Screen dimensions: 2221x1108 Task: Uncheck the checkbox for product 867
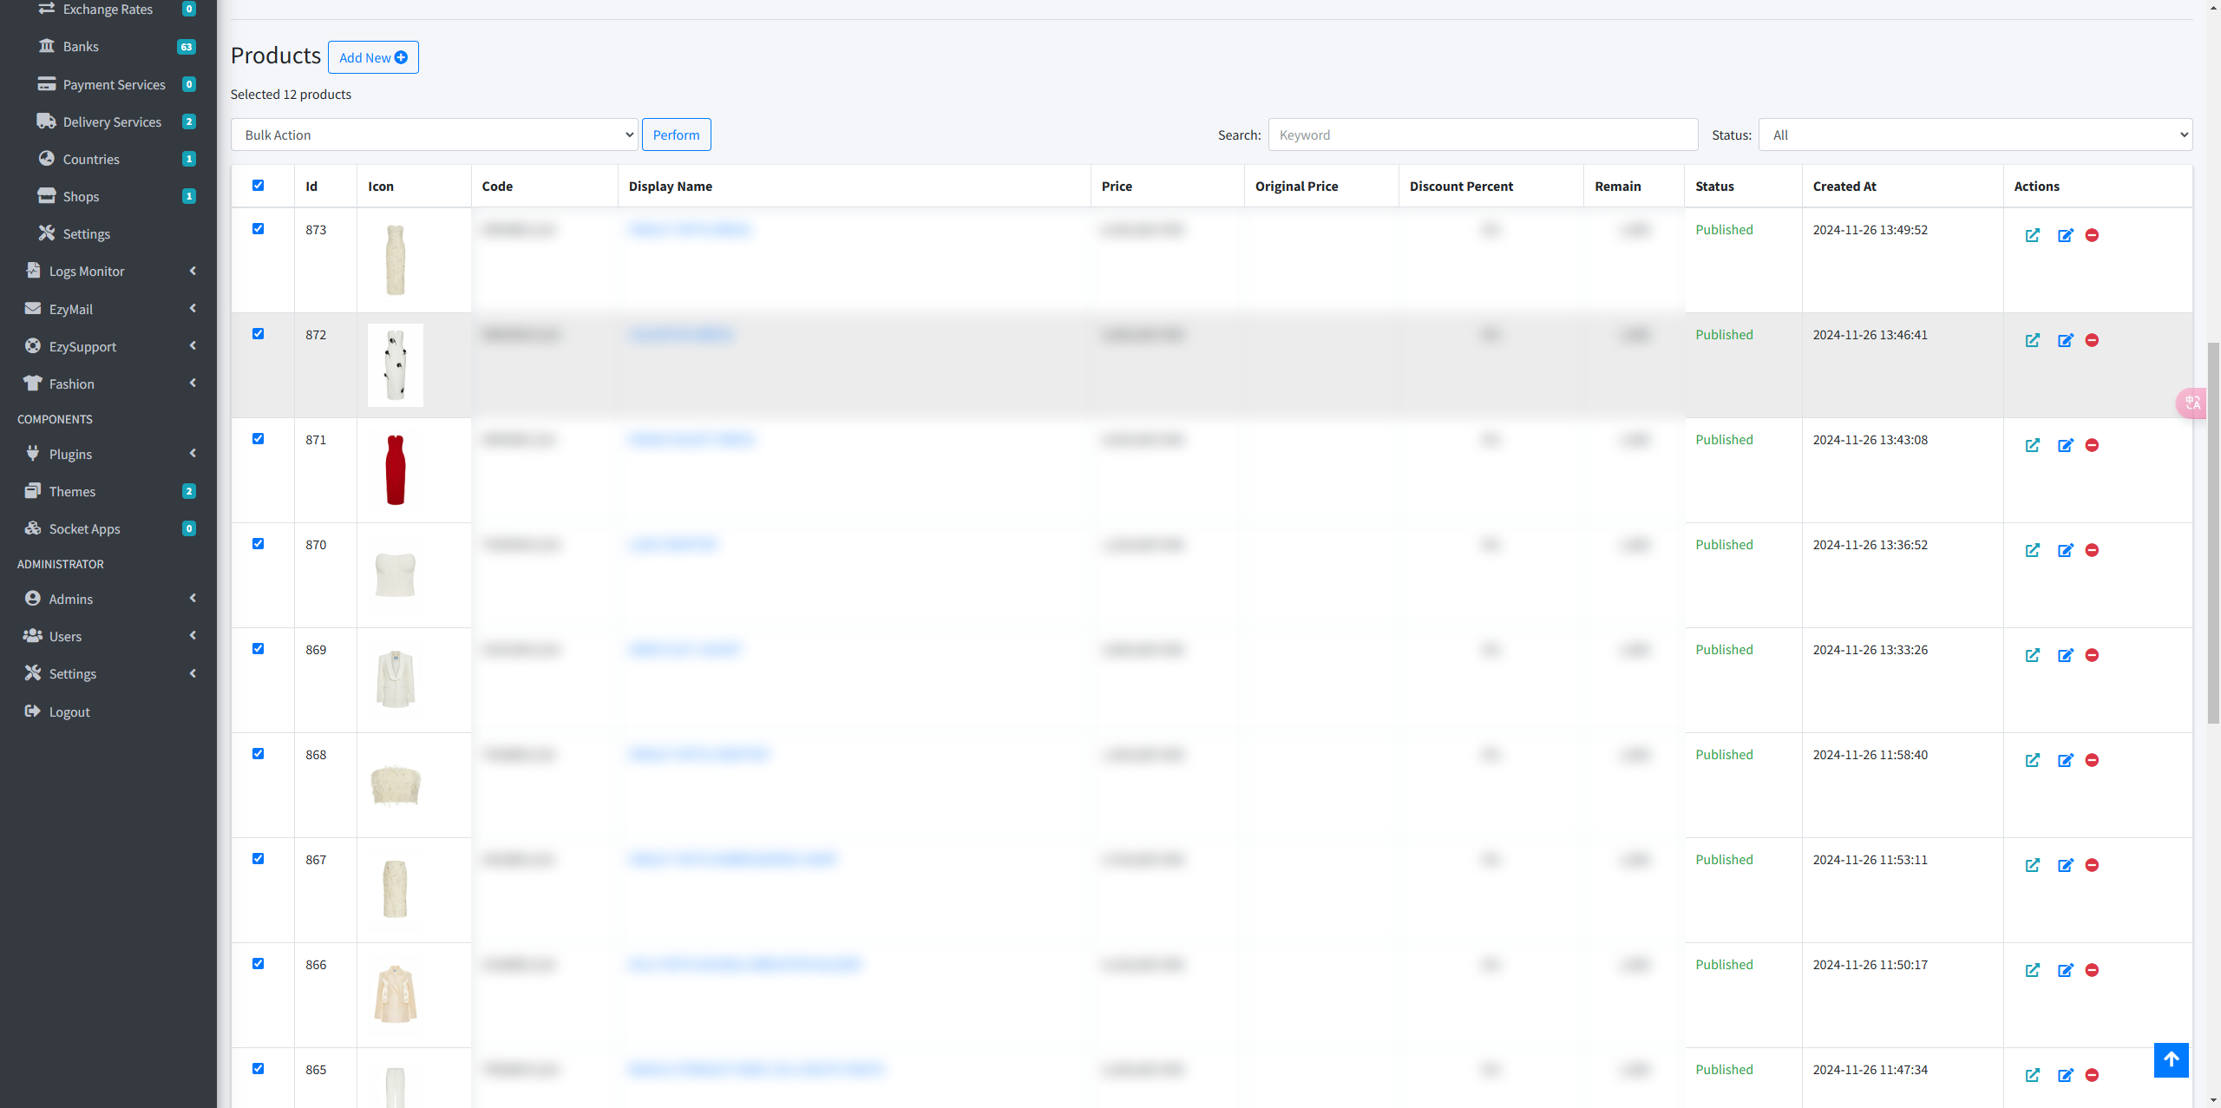[x=258, y=859]
